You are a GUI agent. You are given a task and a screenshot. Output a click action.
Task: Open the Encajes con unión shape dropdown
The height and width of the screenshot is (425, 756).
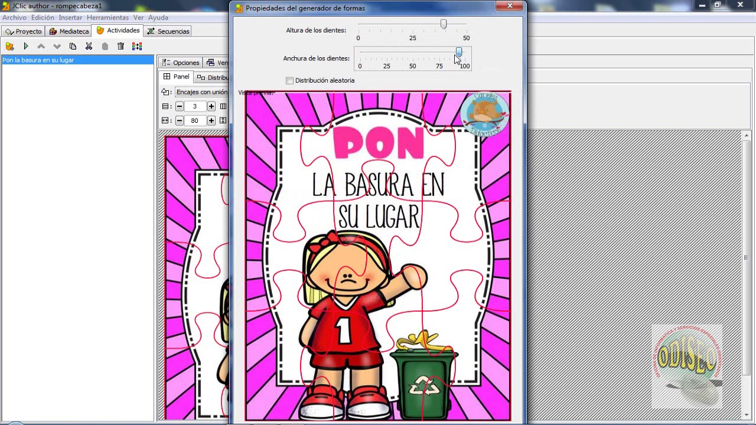tap(201, 92)
